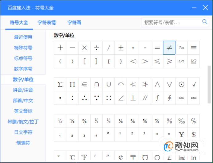Insert the infinity ∞ symbol
This screenshot has width=213, height=163.
(x=194, y=98)
